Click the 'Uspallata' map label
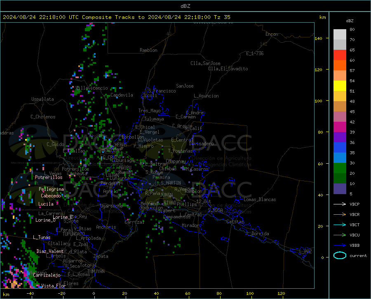This screenshot has width=371, height=299. coord(42,99)
